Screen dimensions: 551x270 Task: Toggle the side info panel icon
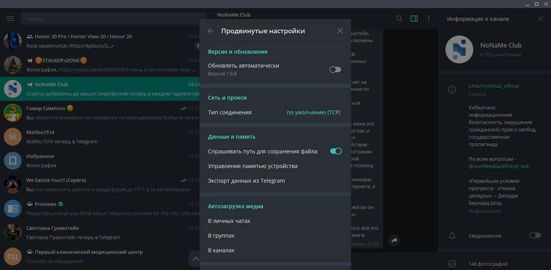(414, 19)
